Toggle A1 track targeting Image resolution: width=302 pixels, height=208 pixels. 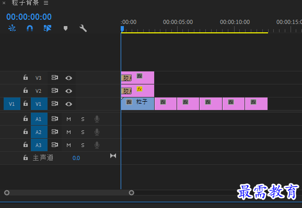(x=39, y=119)
